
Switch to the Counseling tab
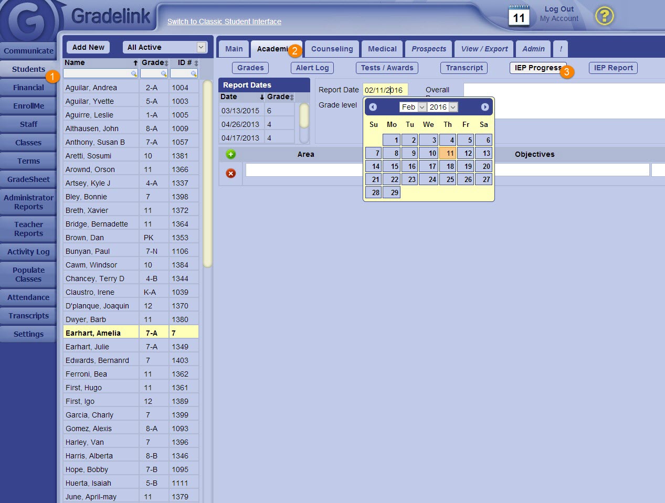click(x=332, y=49)
